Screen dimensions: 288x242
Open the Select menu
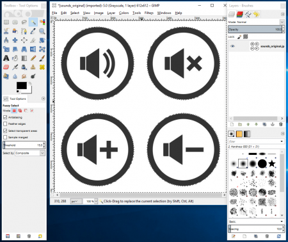(75, 13)
